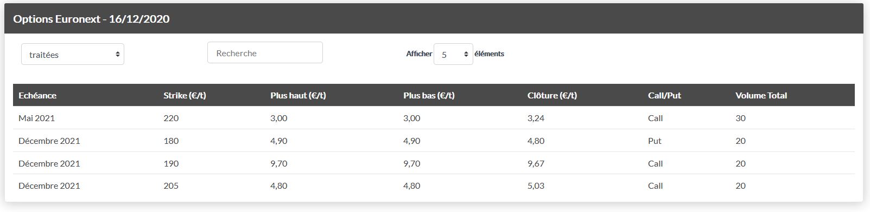Click the Put cell in table
This screenshot has height=212, width=870.
[x=655, y=141]
